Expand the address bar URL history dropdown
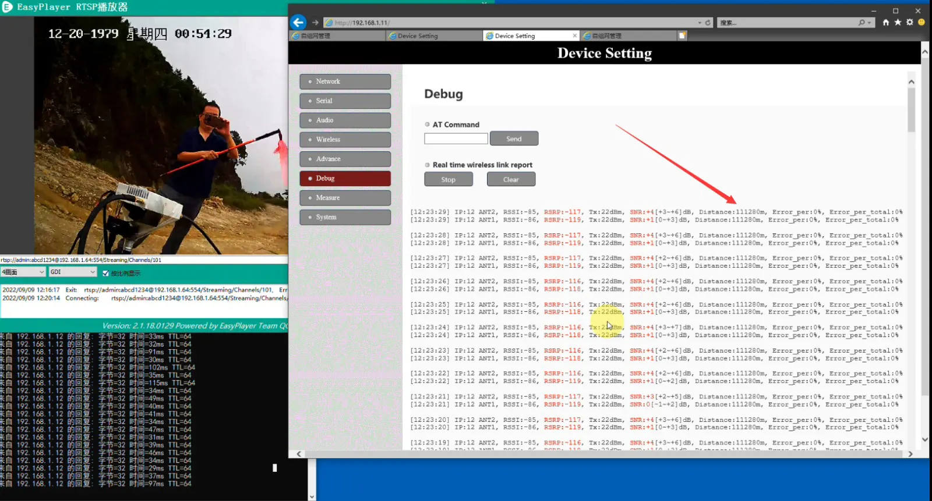 click(x=700, y=23)
